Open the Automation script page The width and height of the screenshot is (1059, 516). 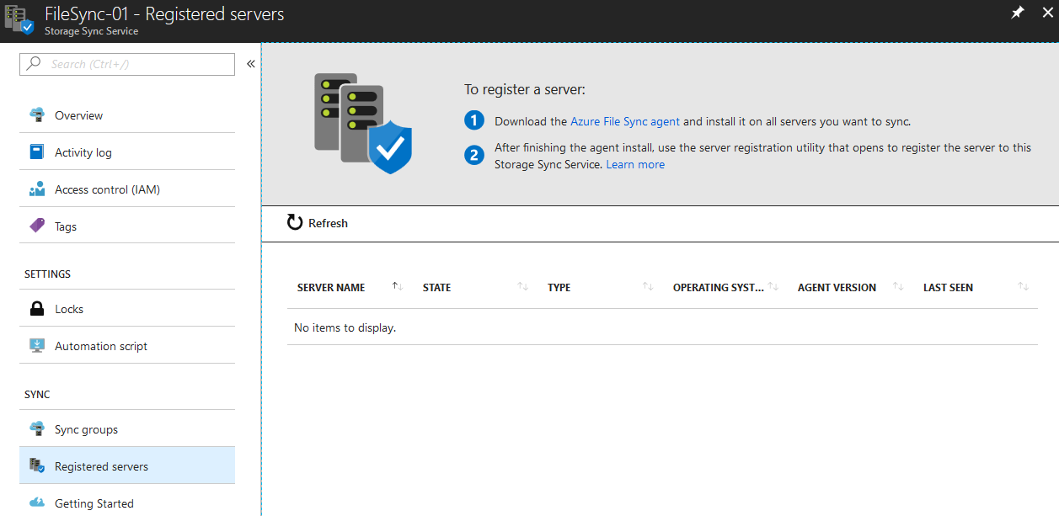pos(127,346)
